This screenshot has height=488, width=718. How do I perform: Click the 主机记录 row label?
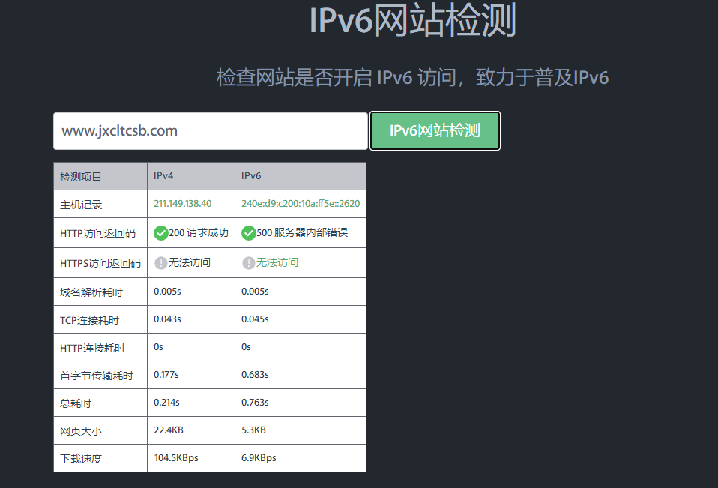pos(81,205)
